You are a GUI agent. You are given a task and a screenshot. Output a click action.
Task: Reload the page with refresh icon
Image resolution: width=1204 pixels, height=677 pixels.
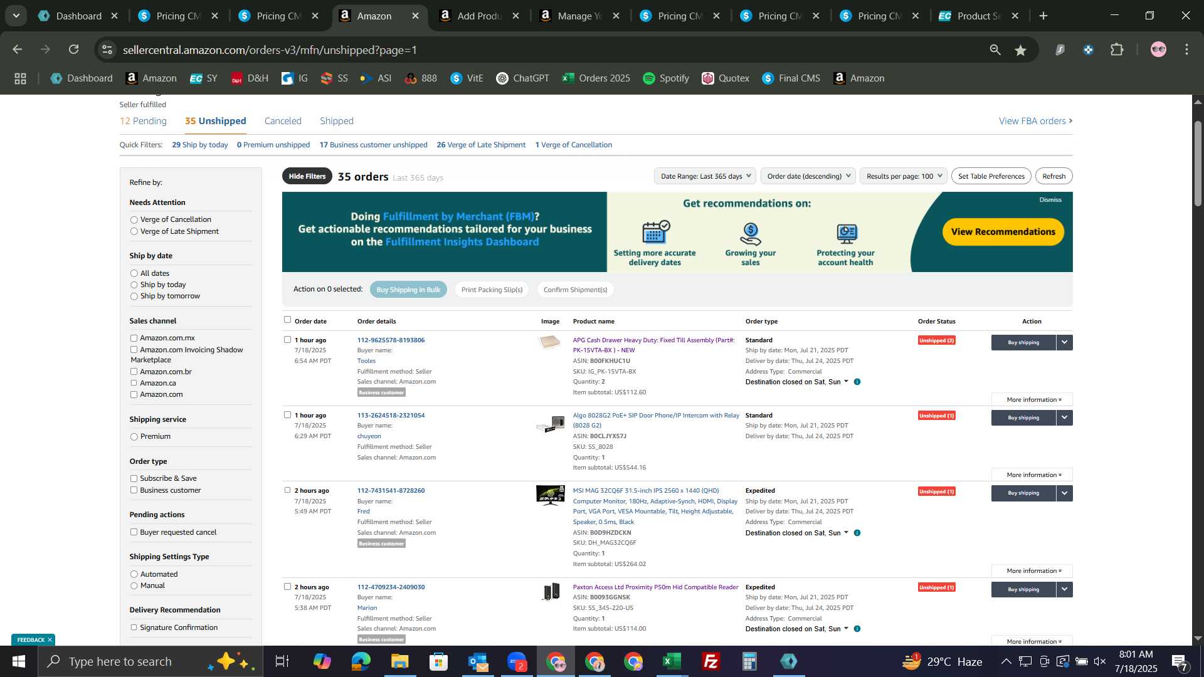[74, 50]
